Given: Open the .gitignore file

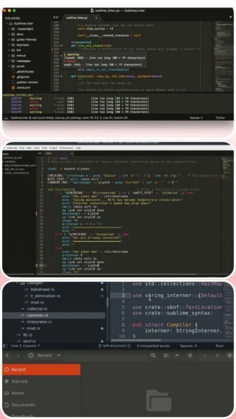Looking at the screenshot, I should pyautogui.click(x=22, y=77).
